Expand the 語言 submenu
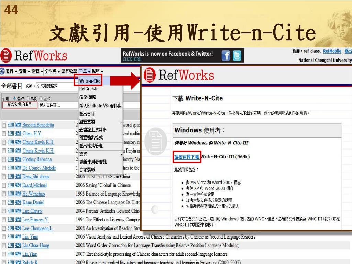The image size is (352, 264). [x=101, y=154]
